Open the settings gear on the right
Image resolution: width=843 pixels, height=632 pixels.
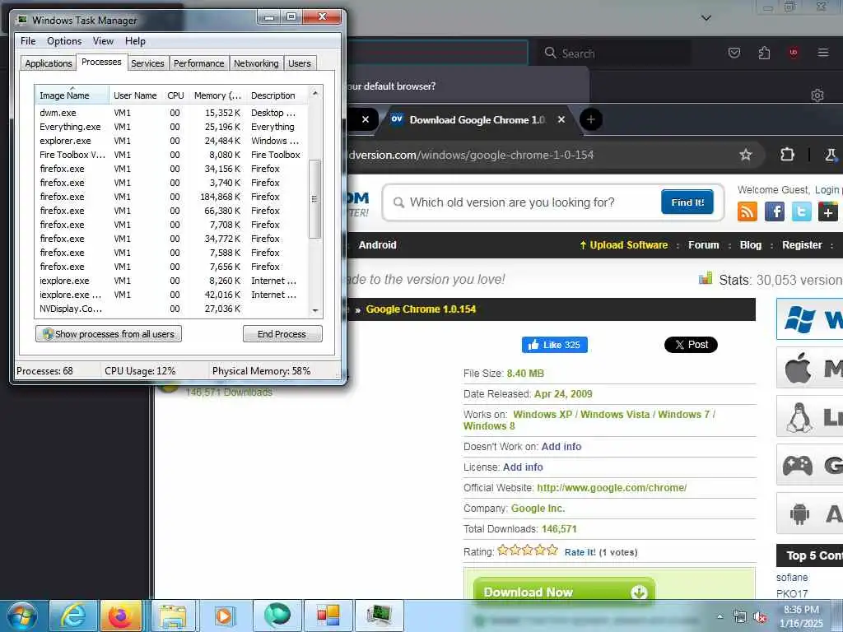tap(817, 95)
